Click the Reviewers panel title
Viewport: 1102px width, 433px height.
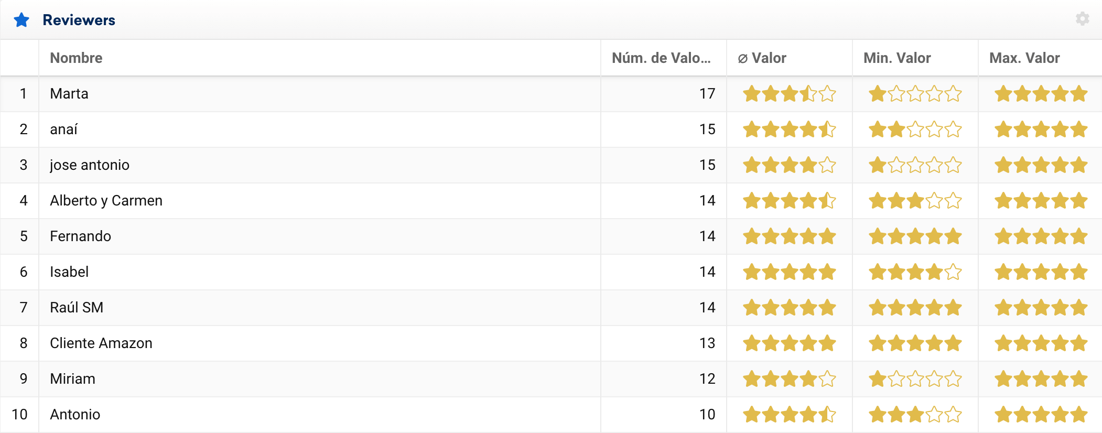(79, 20)
